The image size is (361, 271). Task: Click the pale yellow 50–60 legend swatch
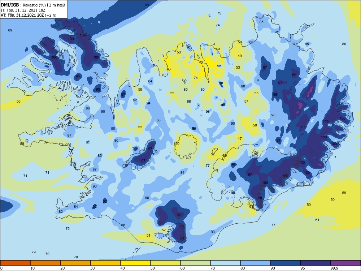(166, 263)
